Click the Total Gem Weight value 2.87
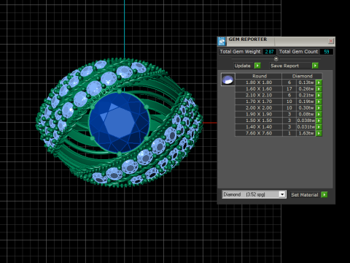350x263 pixels. coord(269,52)
